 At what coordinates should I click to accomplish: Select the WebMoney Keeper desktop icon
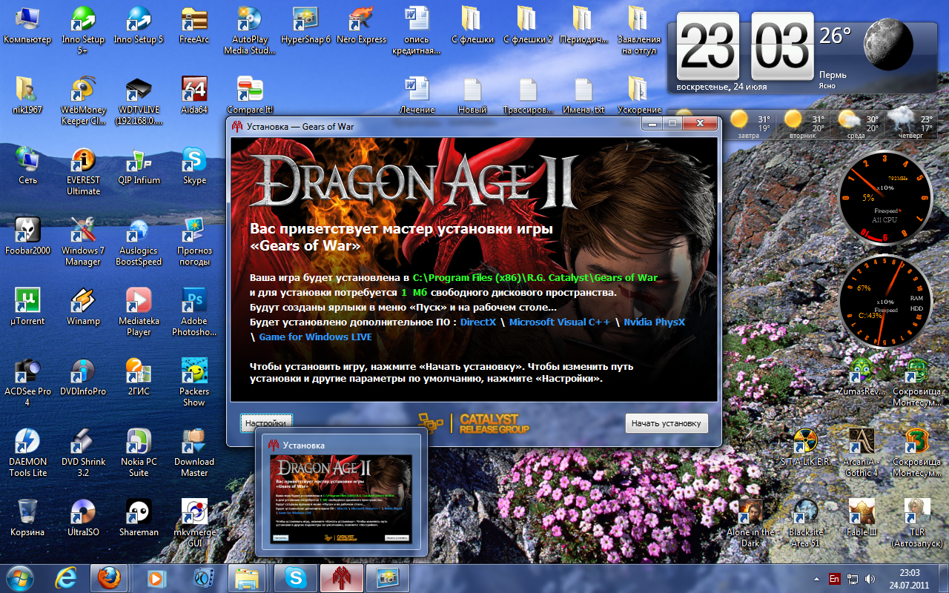click(83, 100)
